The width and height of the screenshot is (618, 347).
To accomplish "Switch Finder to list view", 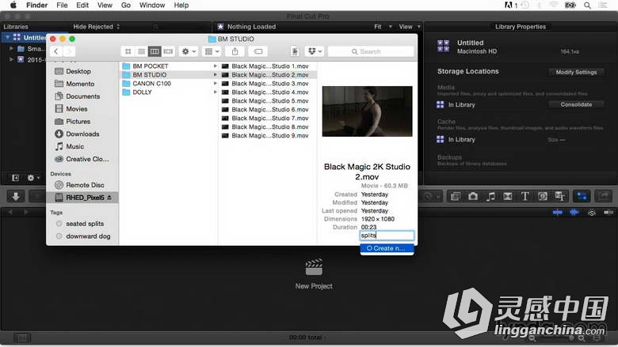I will pos(141,51).
